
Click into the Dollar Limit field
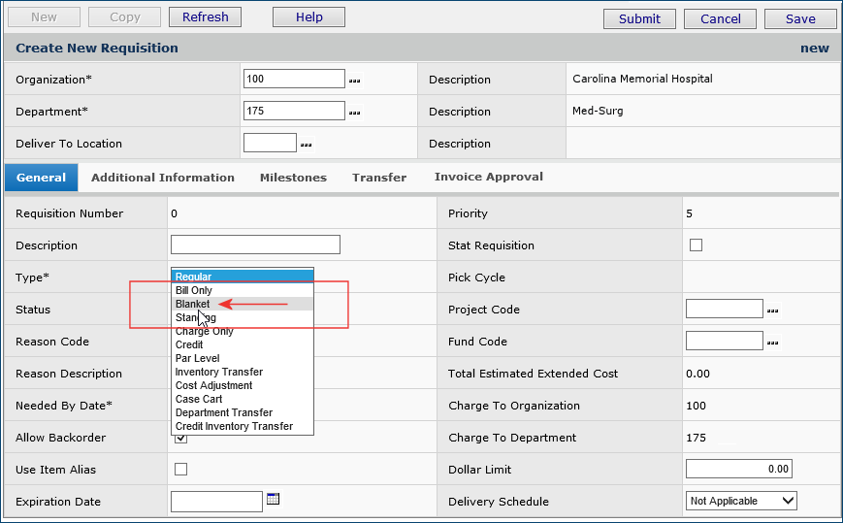click(738, 470)
